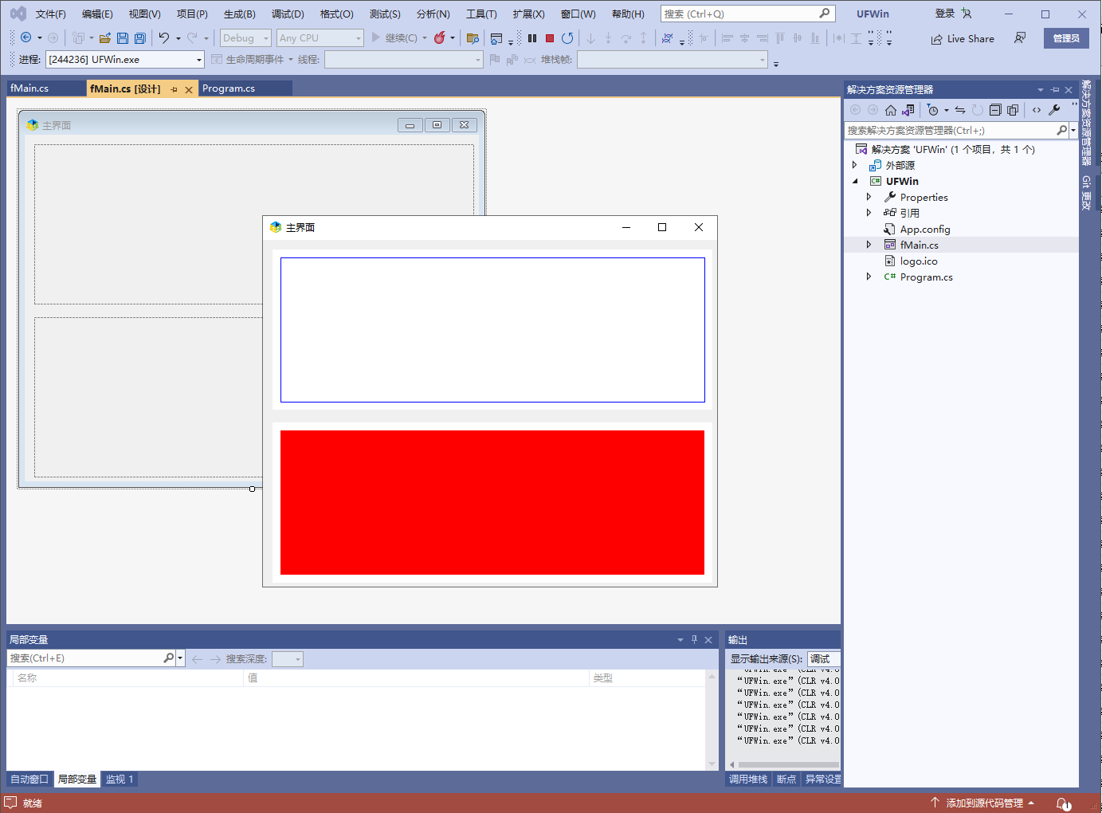Viewport: 1102px width, 813px height.
Task: Pin the Solution Explorer panel
Action: (x=1055, y=89)
